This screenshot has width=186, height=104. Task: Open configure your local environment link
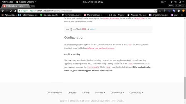100,48
